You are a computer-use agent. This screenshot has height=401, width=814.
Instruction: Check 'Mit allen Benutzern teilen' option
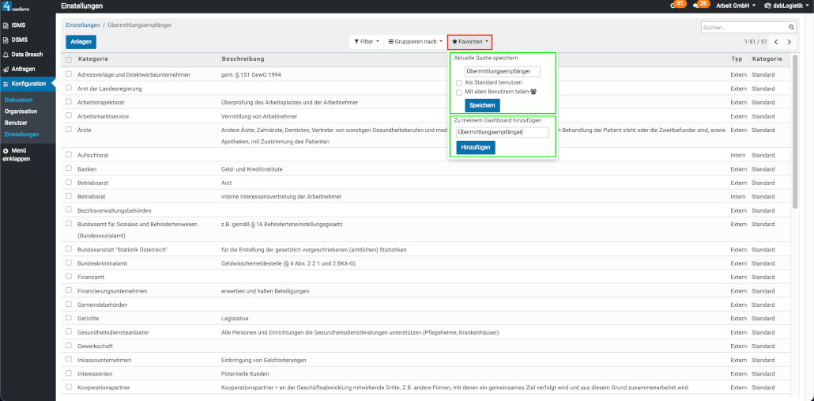pos(459,92)
